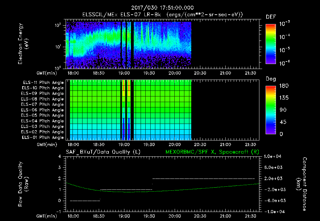Click the 19:00 tick under the bottom plot
Image resolution: width=320 pixels, height=221 pixels.
point(124,216)
